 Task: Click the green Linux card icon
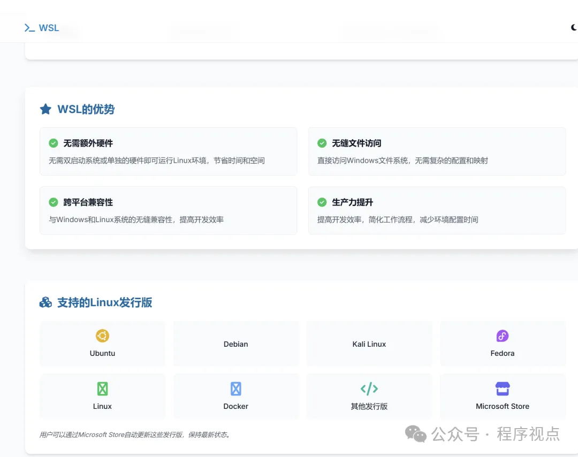click(x=102, y=389)
